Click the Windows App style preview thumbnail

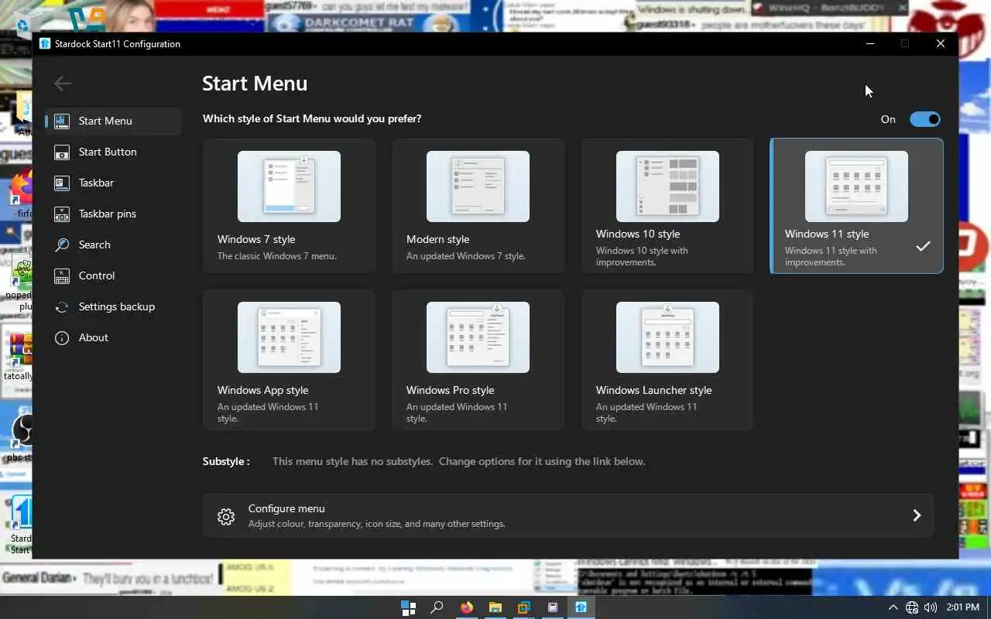pyautogui.click(x=289, y=337)
